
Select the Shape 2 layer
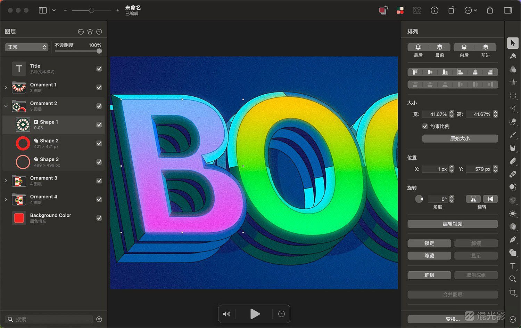(53, 143)
